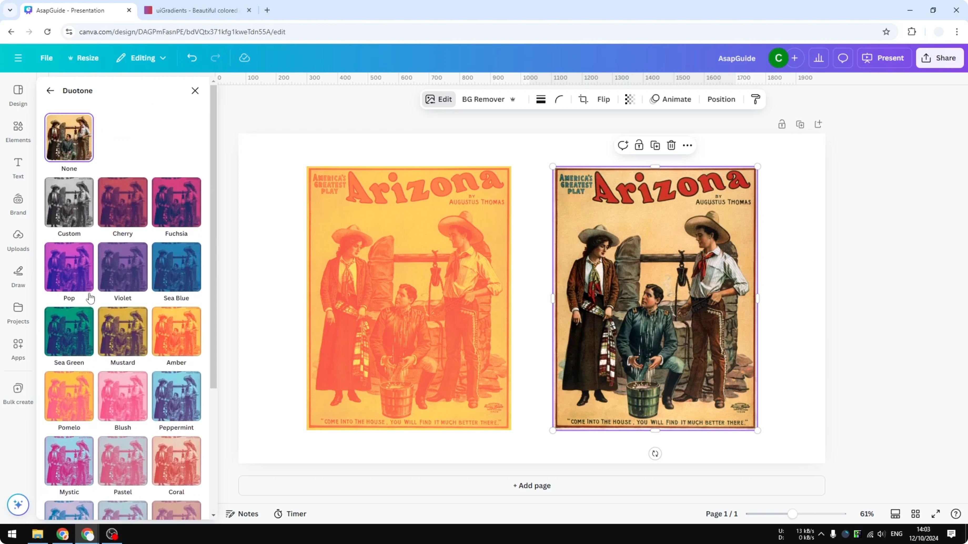Viewport: 968px width, 544px height.
Task: Lock the selected image with padlock icon
Action: pos(639,145)
